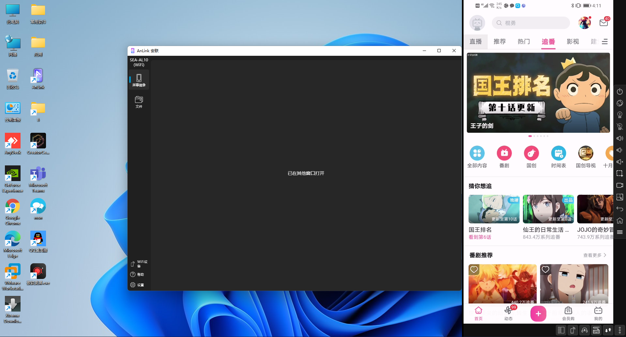This screenshot has width=626, height=337.
Task: Click the power icon in mirror sidebar
Action: [620, 92]
